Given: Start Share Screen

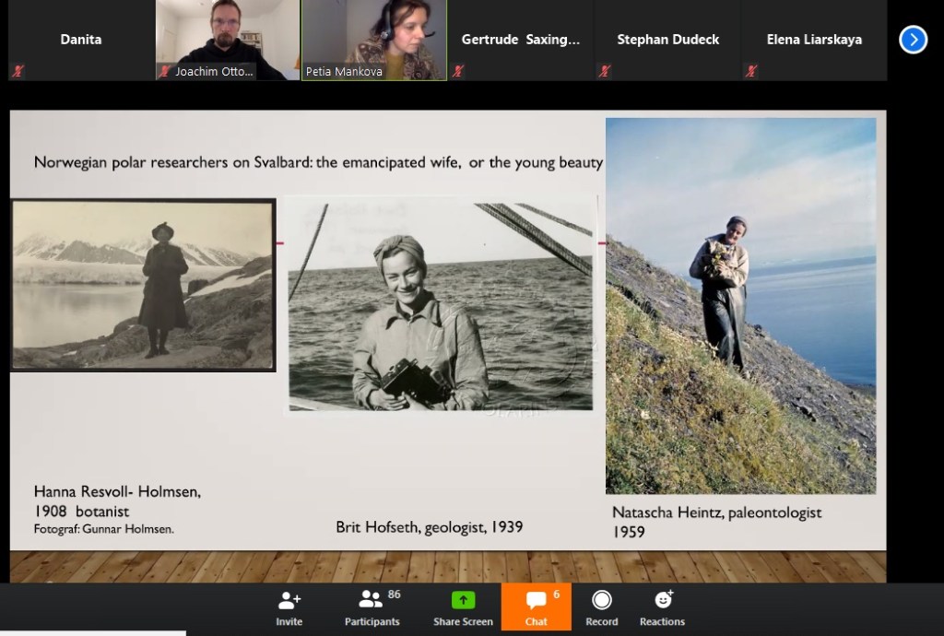Looking at the screenshot, I should click(x=463, y=607).
